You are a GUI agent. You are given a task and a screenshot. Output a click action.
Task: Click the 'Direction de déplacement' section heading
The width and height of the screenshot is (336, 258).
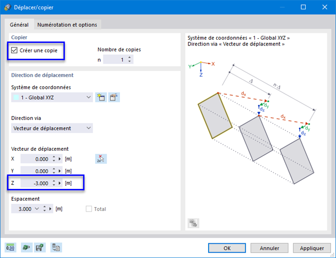tap(42, 75)
